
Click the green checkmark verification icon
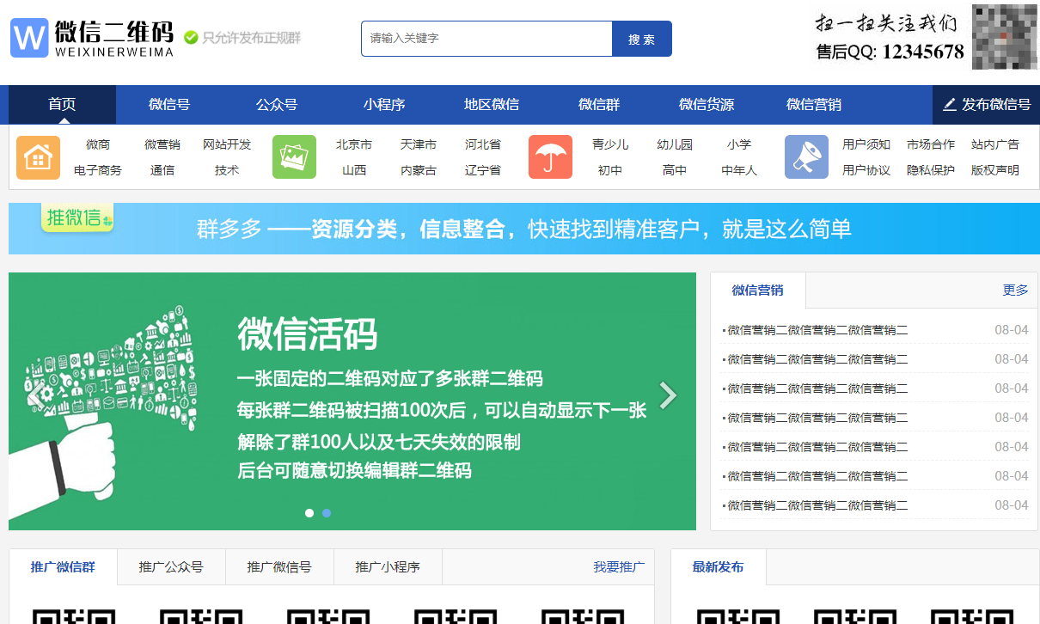click(x=191, y=38)
